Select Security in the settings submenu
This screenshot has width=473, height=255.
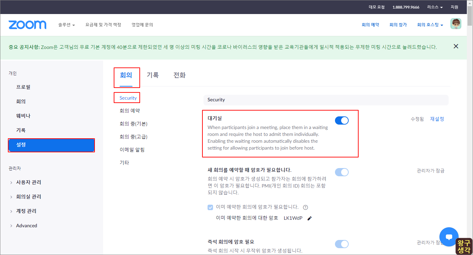tap(128, 98)
